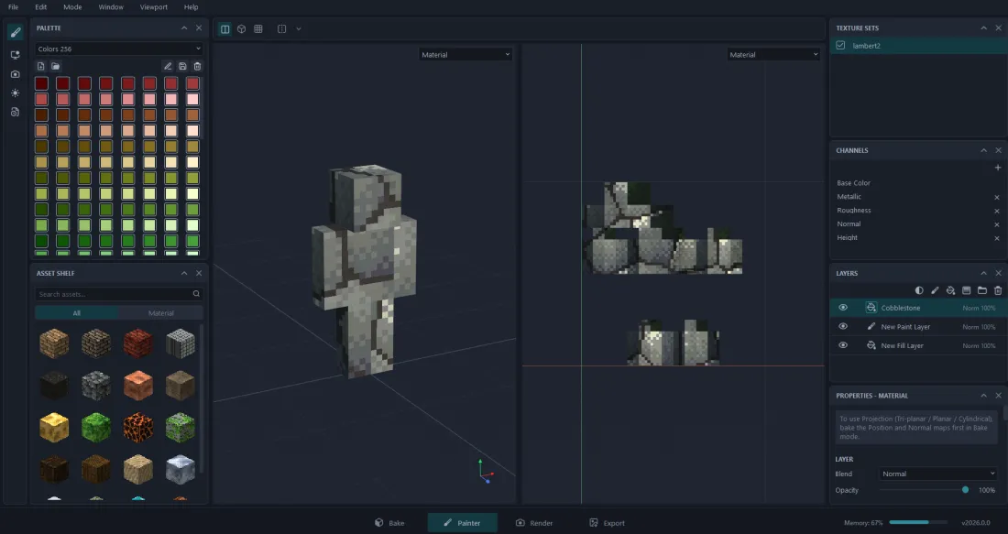Select the Cobblestone layer

coord(918,308)
